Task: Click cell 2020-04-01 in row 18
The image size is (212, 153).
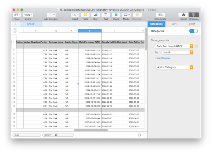Action: click(136, 118)
